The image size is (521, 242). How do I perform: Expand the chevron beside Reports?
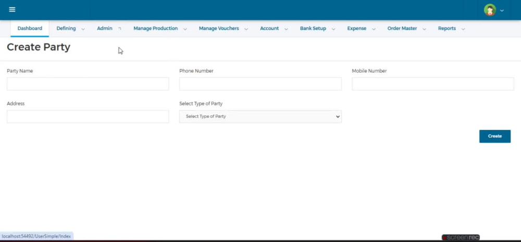pyautogui.click(x=463, y=29)
